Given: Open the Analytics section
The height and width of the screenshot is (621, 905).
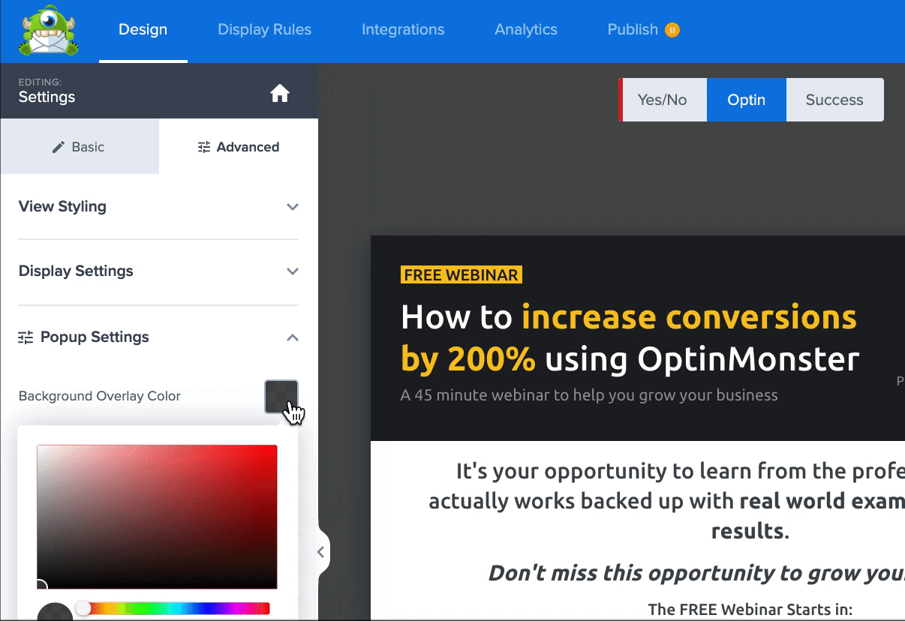Looking at the screenshot, I should 525,30.
